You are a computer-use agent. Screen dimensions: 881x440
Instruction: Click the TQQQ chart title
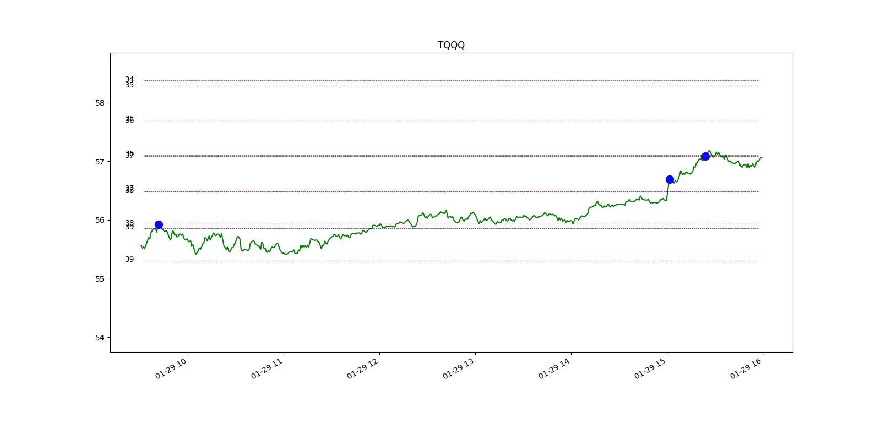pos(451,45)
